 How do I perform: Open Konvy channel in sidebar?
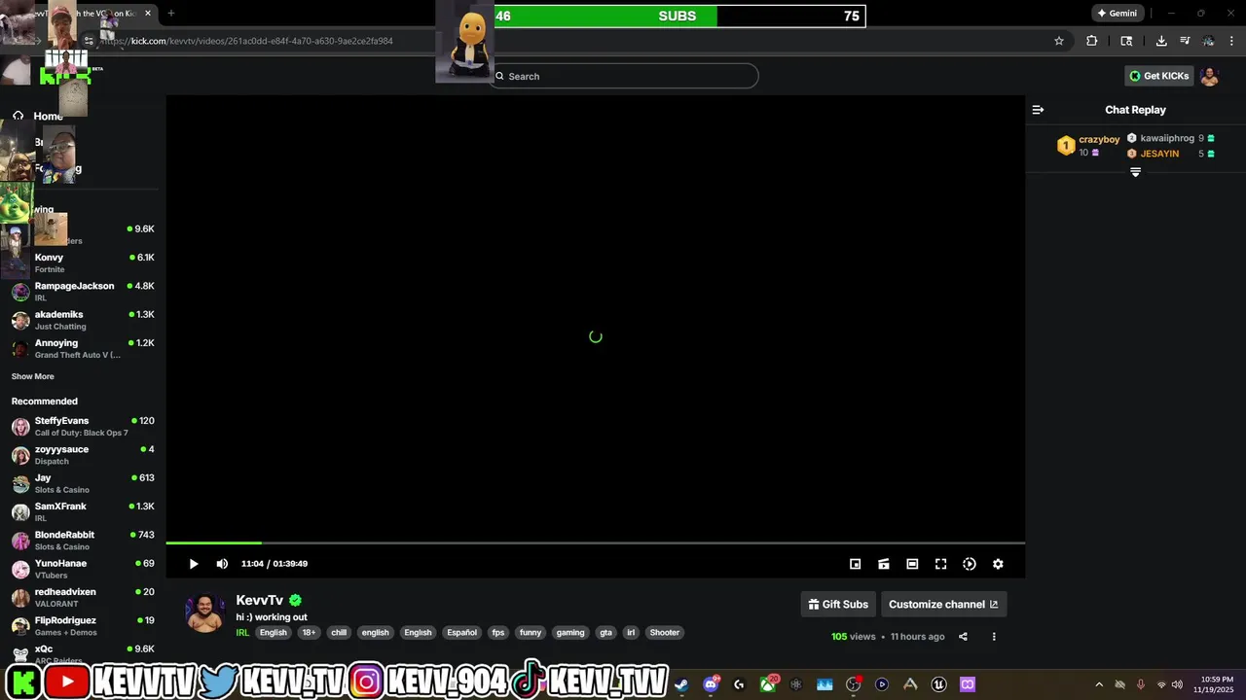click(83, 262)
